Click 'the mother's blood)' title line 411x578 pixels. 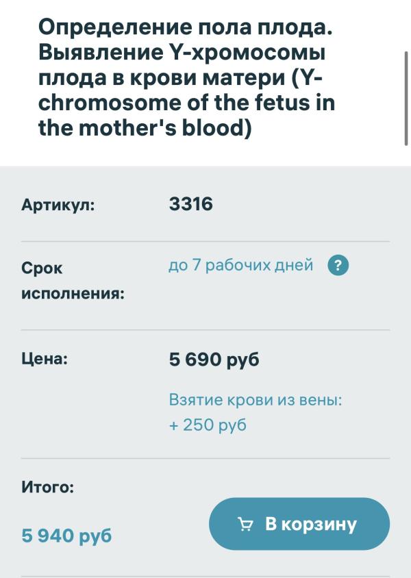pos(145,128)
